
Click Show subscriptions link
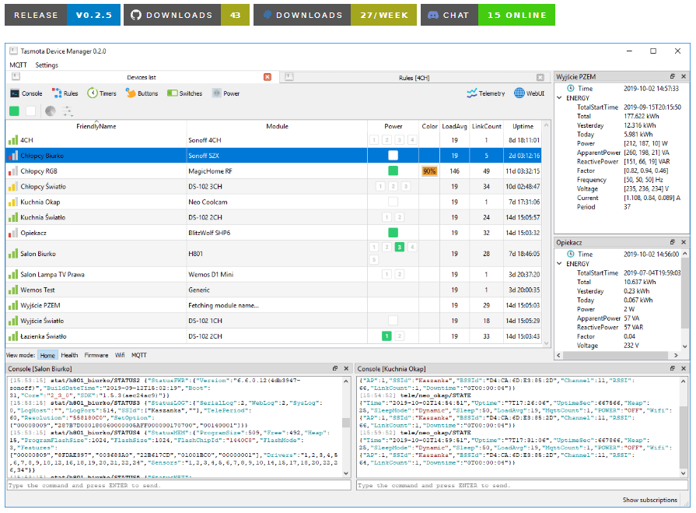click(x=649, y=500)
